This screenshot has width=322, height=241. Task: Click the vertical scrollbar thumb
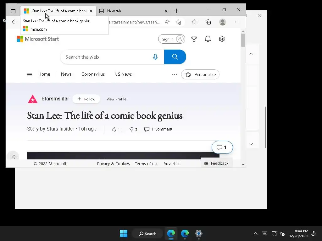(243, 40)
